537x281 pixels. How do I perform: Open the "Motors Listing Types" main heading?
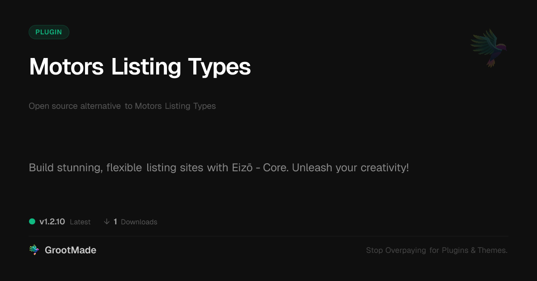click(140, 67)
